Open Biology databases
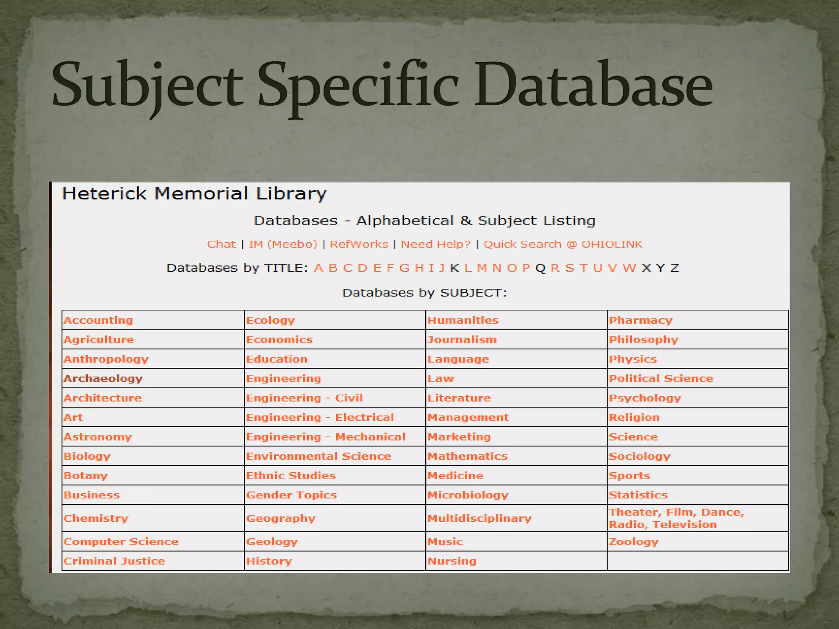 (x=87, y=456)
